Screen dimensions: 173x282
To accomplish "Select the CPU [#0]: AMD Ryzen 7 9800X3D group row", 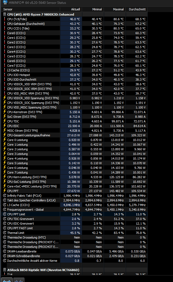I will (41, 14).
